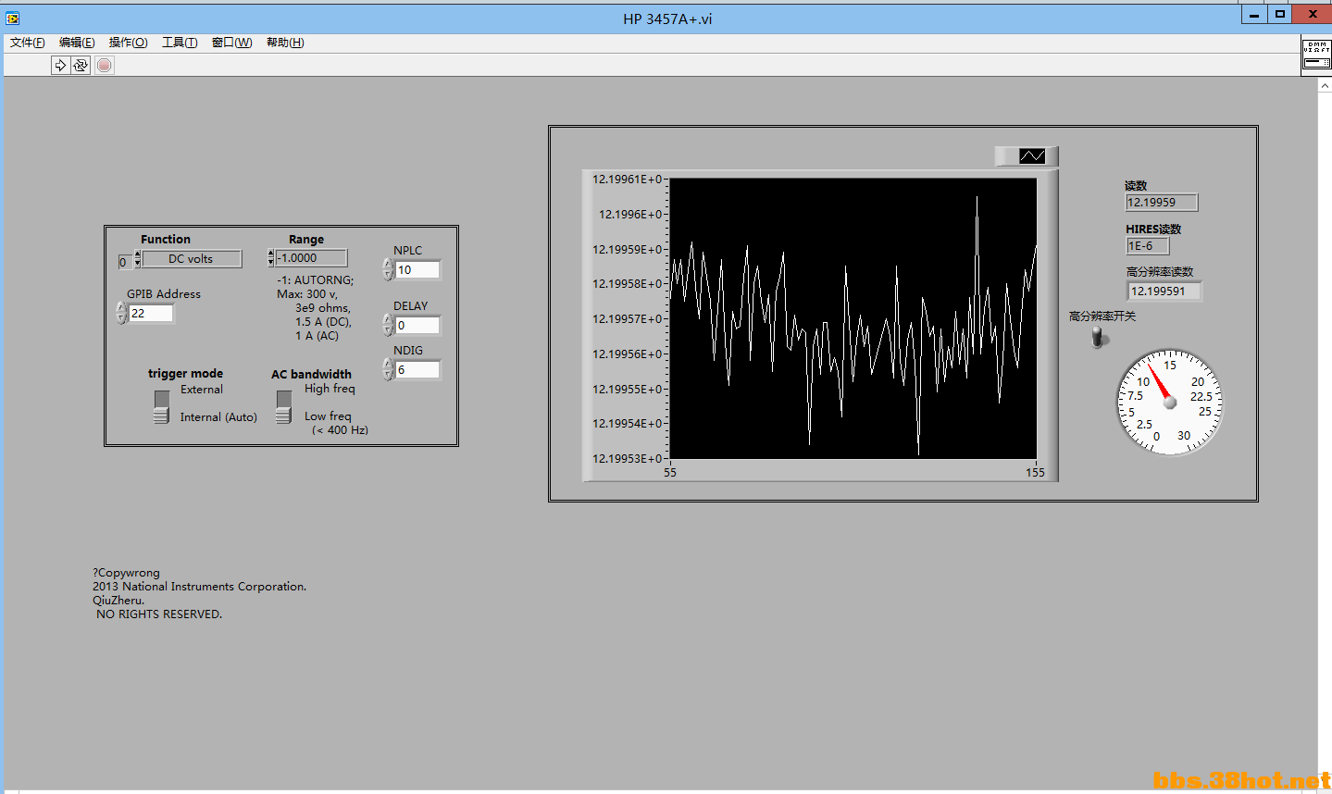Open the 文件(F) menu

coord(28,43)
